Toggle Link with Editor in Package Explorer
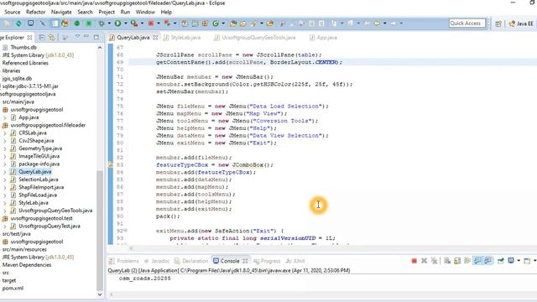The width and height of the screenshot is (537, 302). coord(51,37)
